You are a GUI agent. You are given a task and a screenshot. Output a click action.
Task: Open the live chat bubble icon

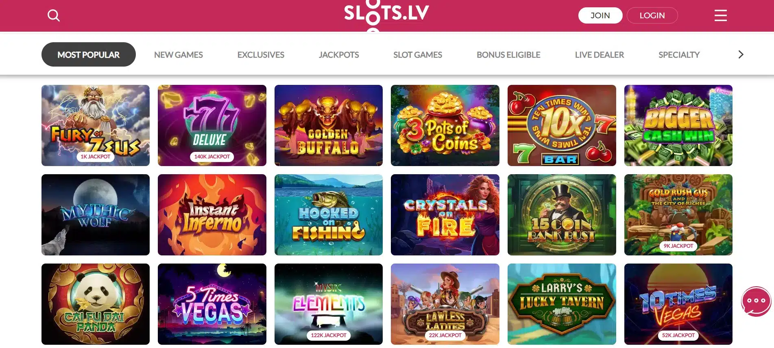pyautogui.click(x=756, y=301)
